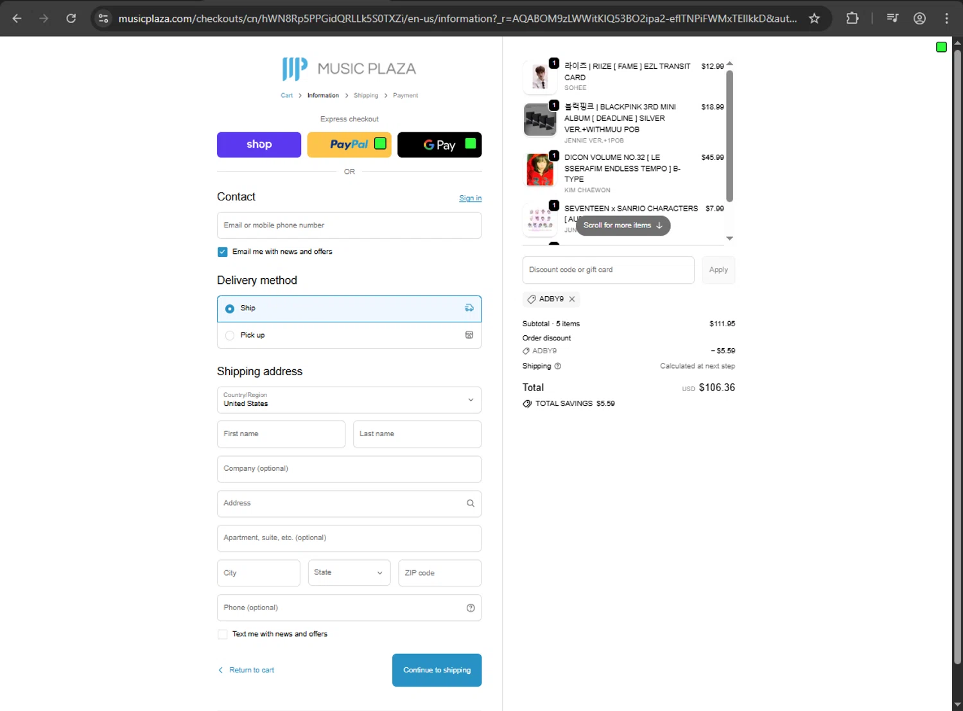This screenshot has width=963, height=711.
Task: Click Scroll for more items pill
Action: coord(623,225)
